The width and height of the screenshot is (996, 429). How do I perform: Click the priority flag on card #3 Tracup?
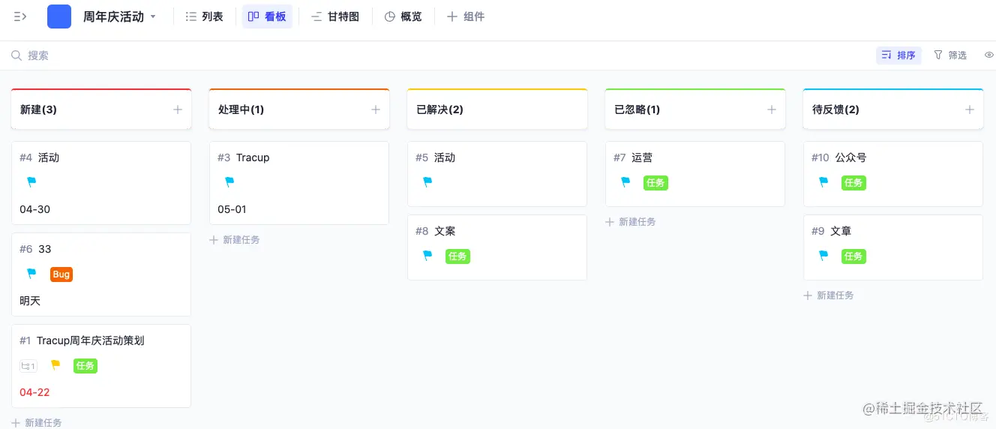[x=229, y=182]
